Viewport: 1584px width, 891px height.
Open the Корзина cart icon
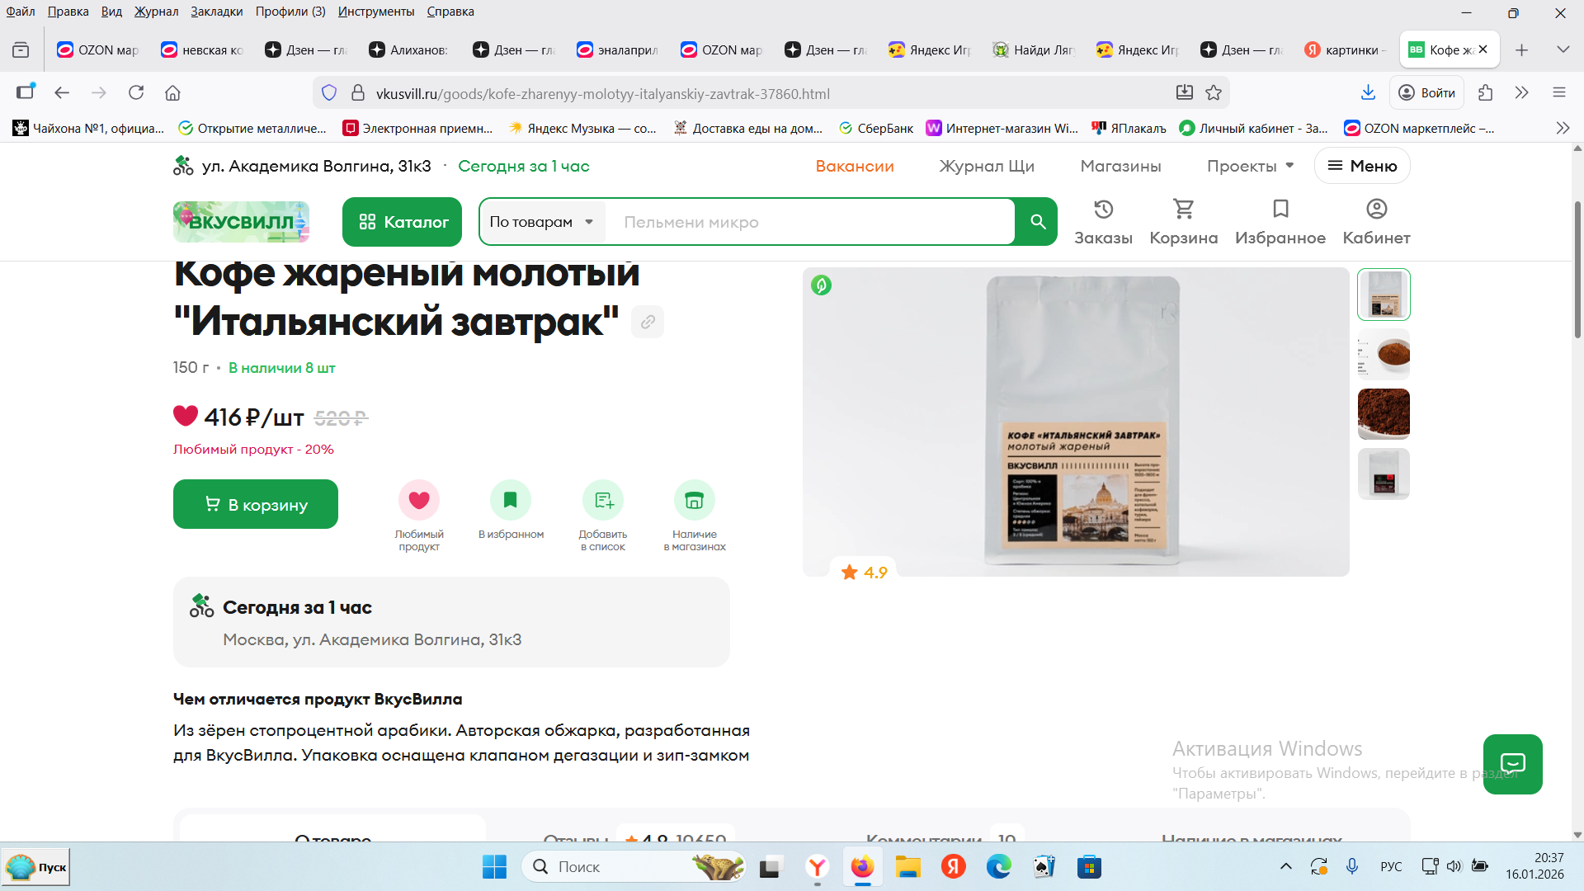1184,222
